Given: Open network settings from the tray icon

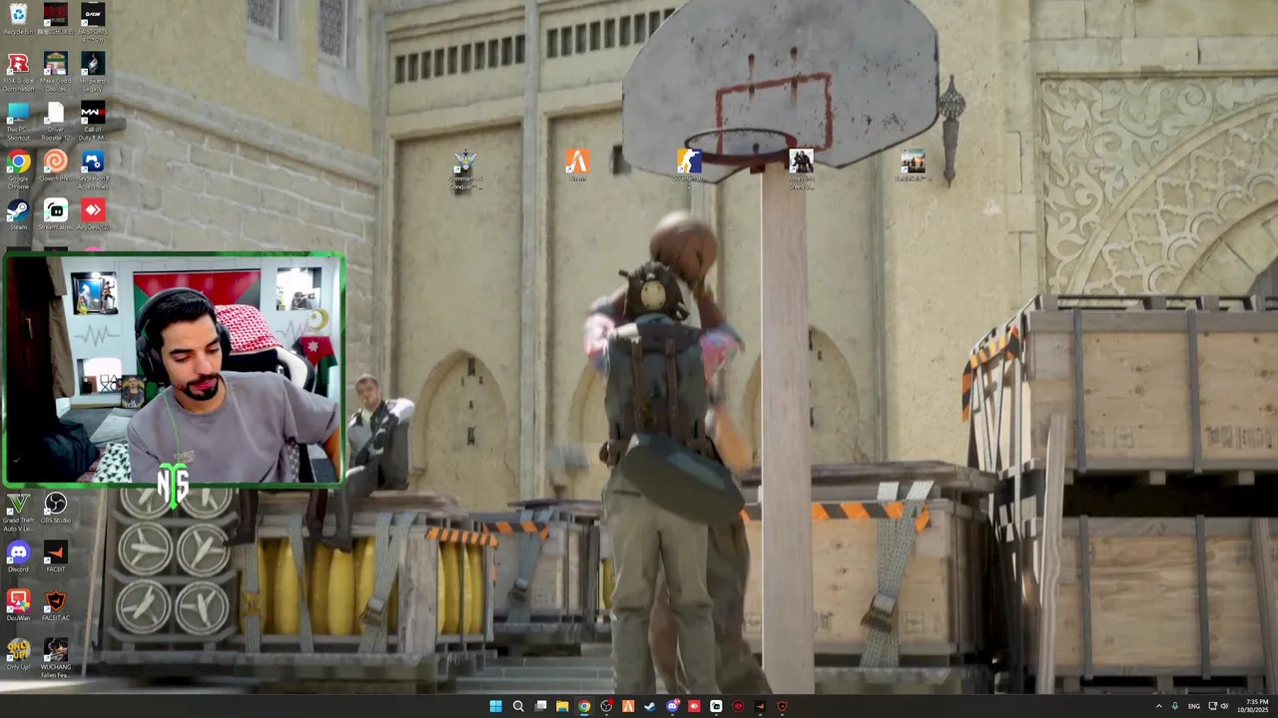Looking at the screenshot, I should click(1213, 706).
